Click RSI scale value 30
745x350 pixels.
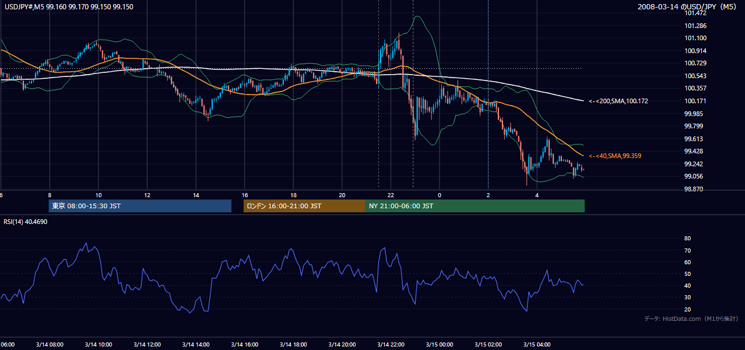(687, 297)
